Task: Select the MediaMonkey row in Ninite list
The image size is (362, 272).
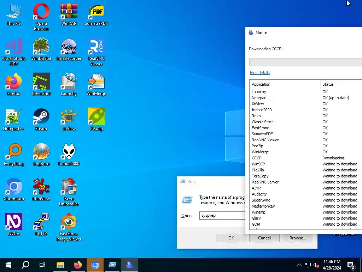Action: coord(306,206)
